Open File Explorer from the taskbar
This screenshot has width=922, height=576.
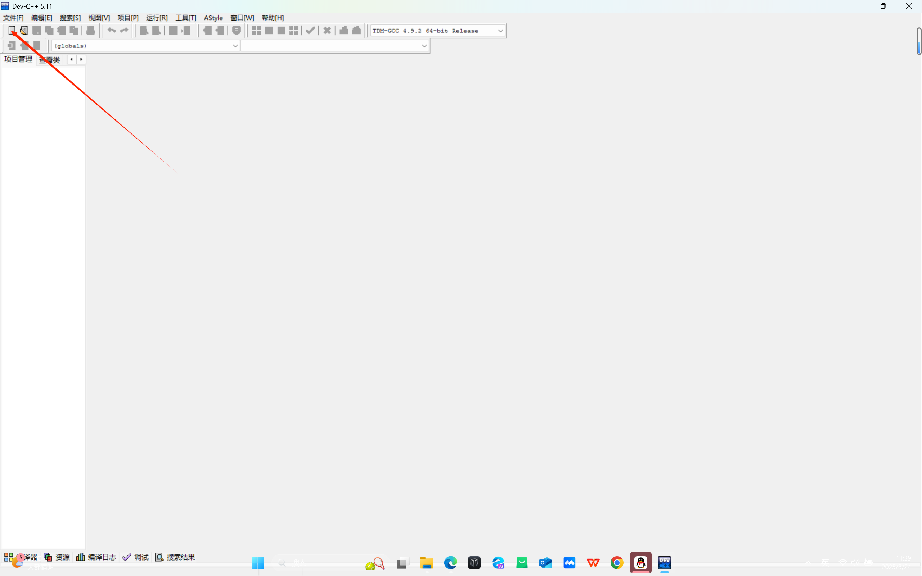[427, 563]
